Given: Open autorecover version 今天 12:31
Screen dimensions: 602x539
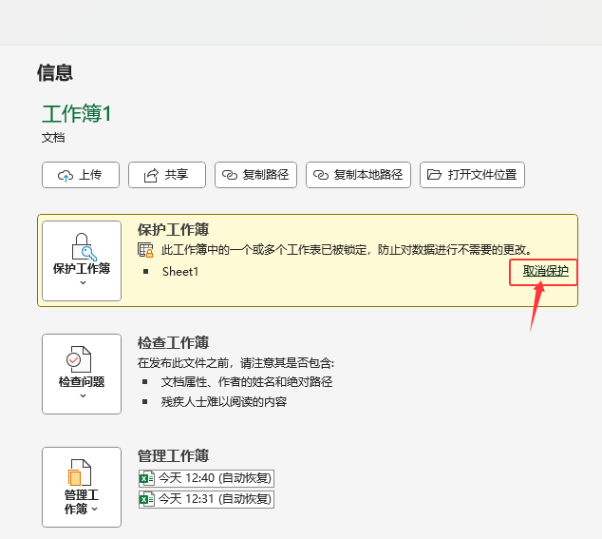Looking at the screenshot, I should point(207,499).
